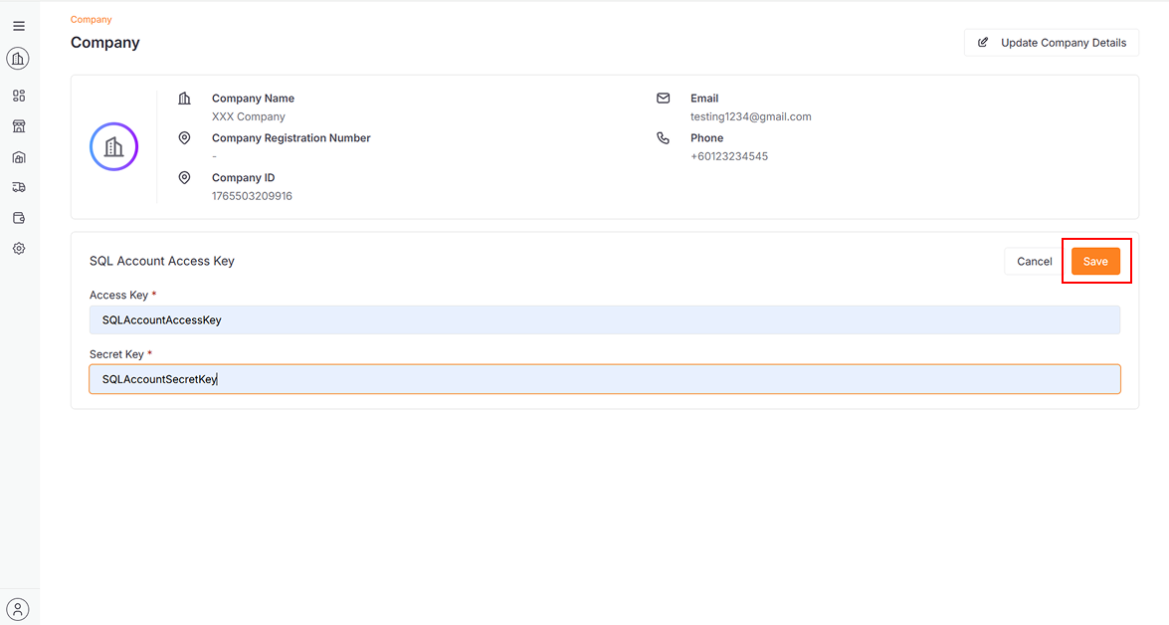Open the wallet icon in the sidebar
This screenshot has width=1169, height=625.
(19, 218)
